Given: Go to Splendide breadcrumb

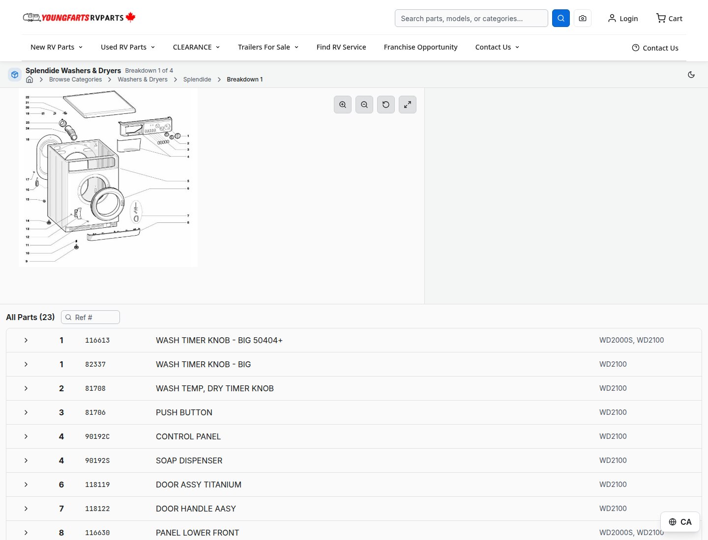Looking at the screenshot, I should tap(197, 80).
